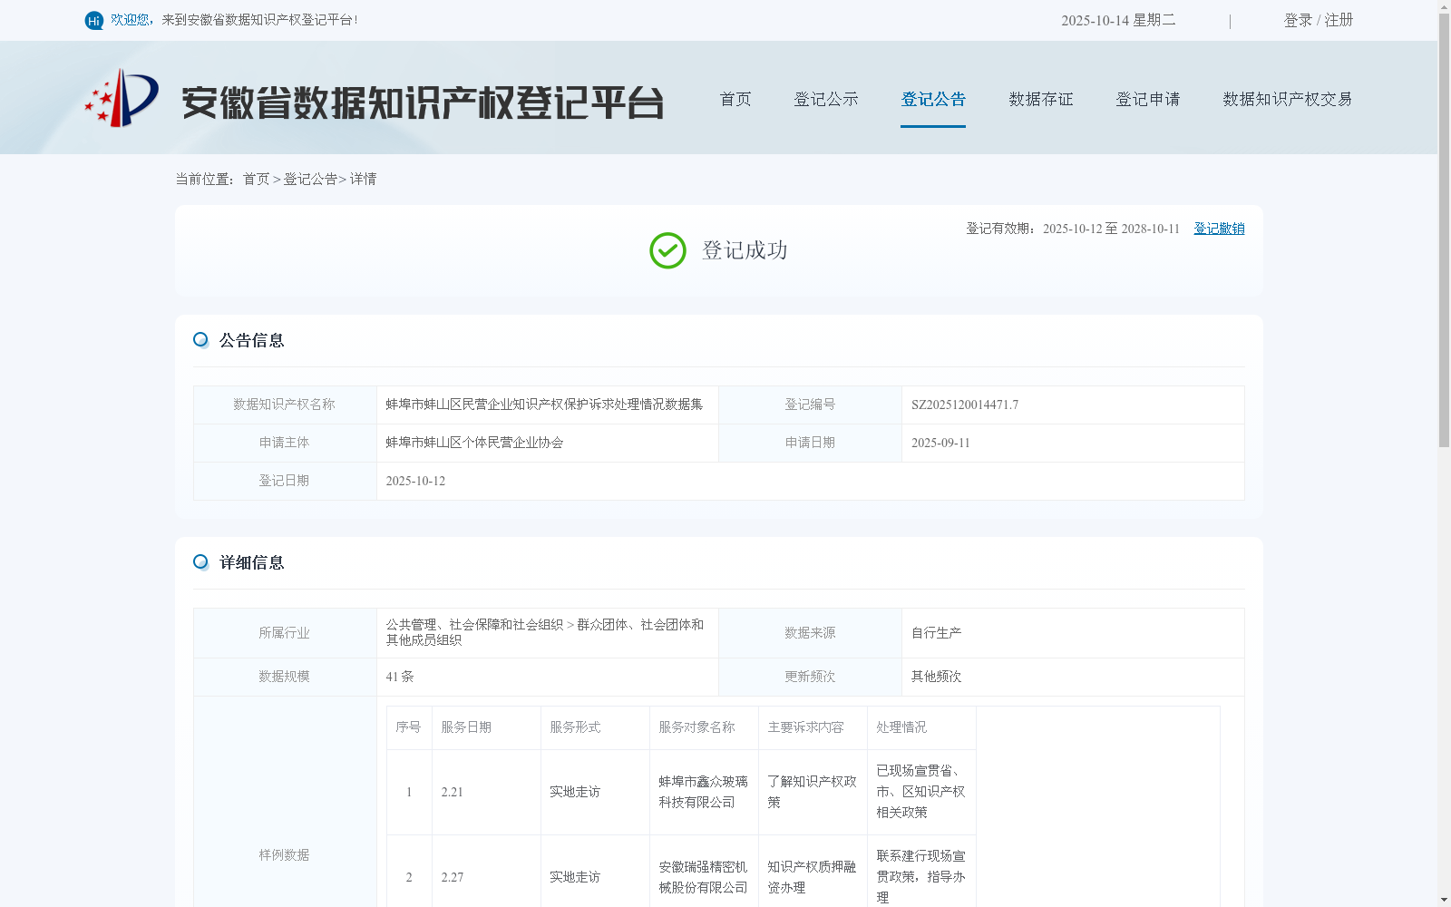
Task: Click registration number SZ2025120014471.7
Action: (x=965, y=405)
